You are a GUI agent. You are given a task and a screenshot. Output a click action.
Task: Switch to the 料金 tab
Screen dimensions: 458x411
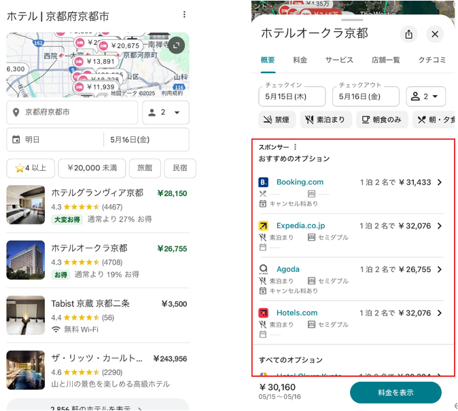click(x=300, y=60)
